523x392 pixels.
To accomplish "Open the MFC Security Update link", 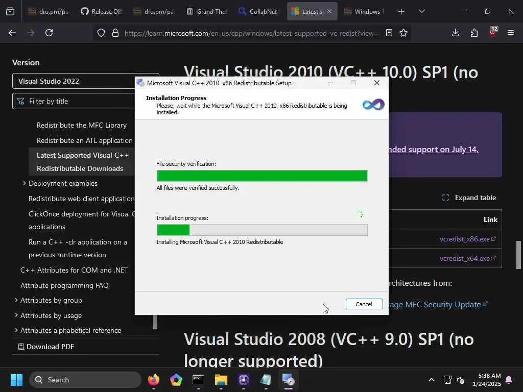I will pos(438,304).
